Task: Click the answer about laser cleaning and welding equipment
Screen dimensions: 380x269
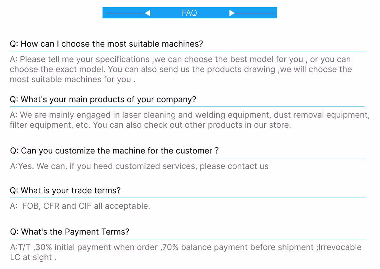Action: [189, 120]
